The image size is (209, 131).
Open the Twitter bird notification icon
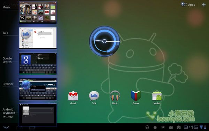point(163,127)
